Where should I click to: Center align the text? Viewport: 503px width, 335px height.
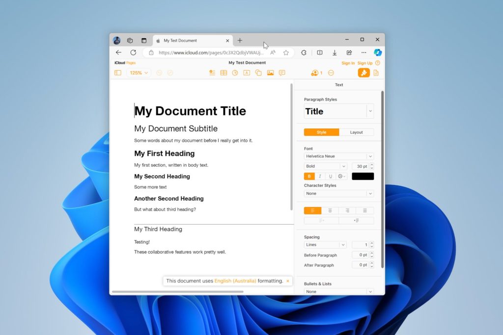[x=330, y=210]
